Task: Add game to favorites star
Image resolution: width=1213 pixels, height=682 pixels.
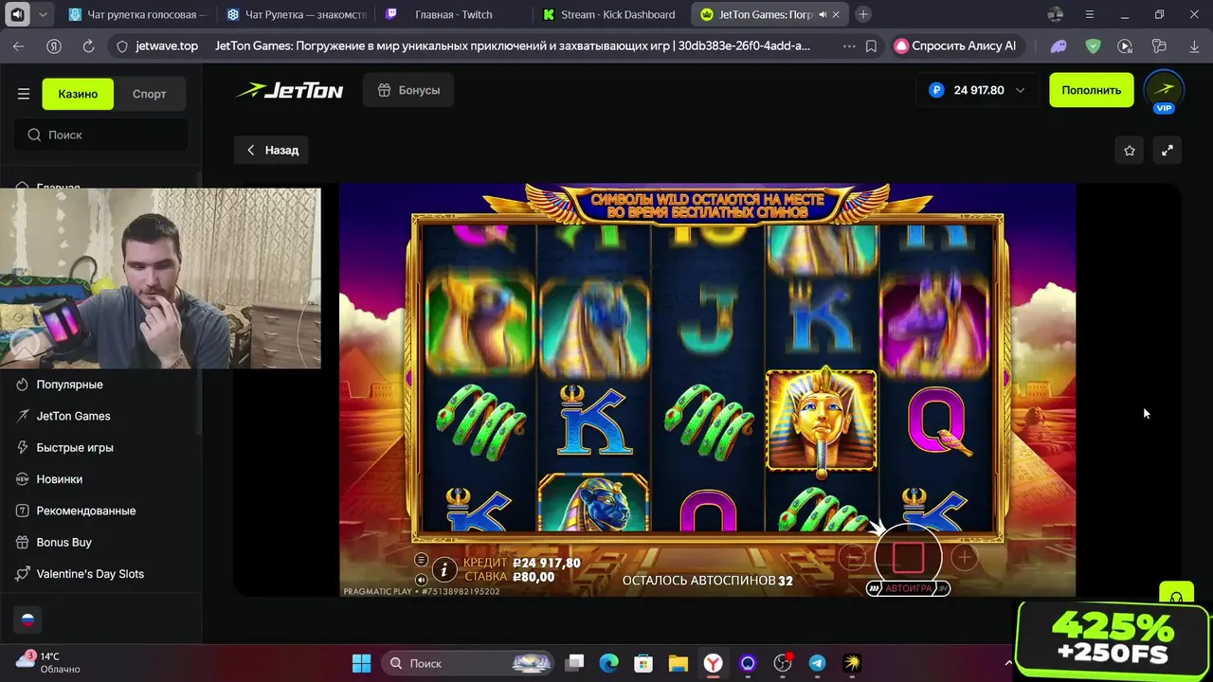Action: [1129, 150]
